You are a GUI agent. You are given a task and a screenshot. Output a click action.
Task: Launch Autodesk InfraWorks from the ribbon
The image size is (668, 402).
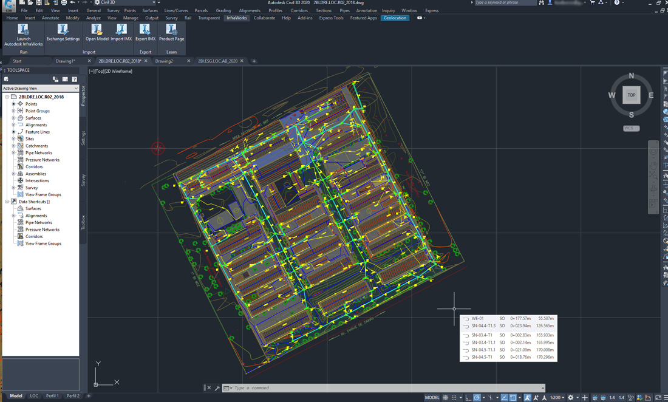24,35
